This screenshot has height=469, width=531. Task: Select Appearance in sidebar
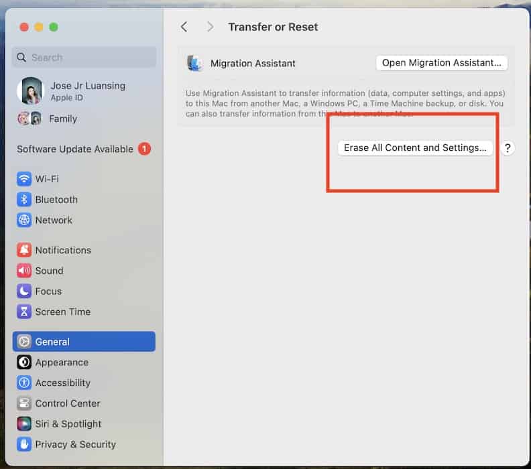tap(62, 362)
